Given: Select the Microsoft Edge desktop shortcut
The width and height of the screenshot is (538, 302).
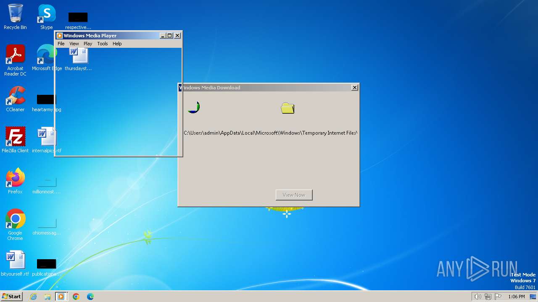Looking at the screenshot, I should [47, 58].
